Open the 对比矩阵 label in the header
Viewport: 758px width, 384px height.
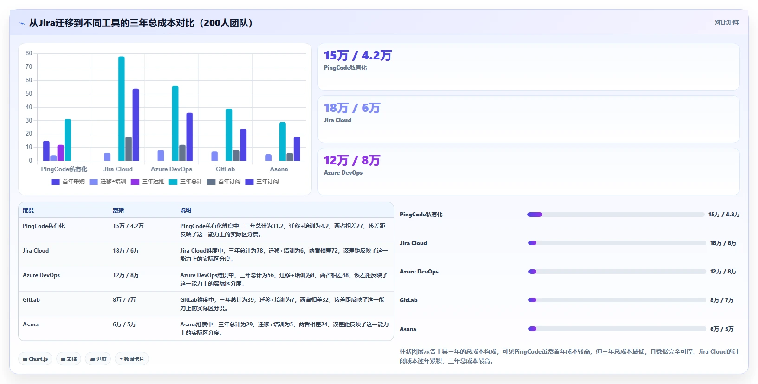coord(726,23)
